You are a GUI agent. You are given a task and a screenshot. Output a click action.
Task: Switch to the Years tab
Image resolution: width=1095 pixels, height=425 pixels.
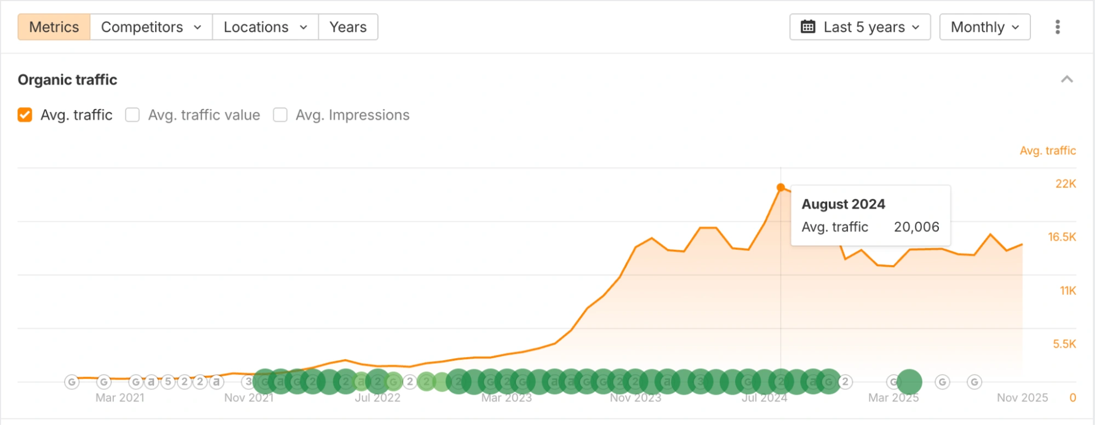tap(348, 27)
